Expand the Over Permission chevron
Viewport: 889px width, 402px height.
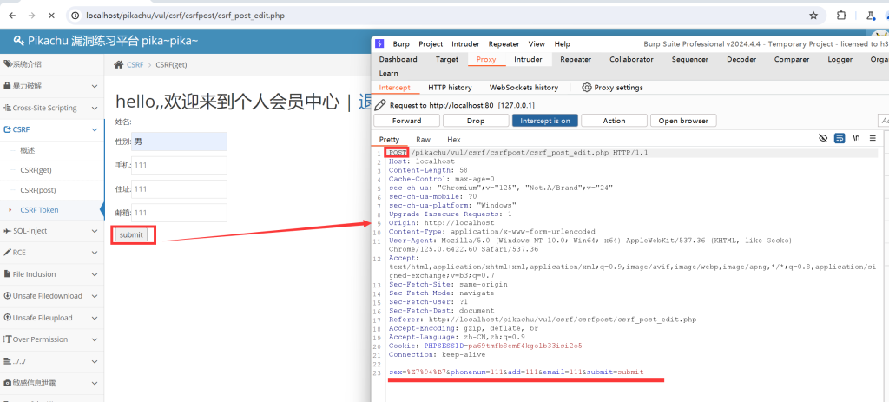(95, 339)
